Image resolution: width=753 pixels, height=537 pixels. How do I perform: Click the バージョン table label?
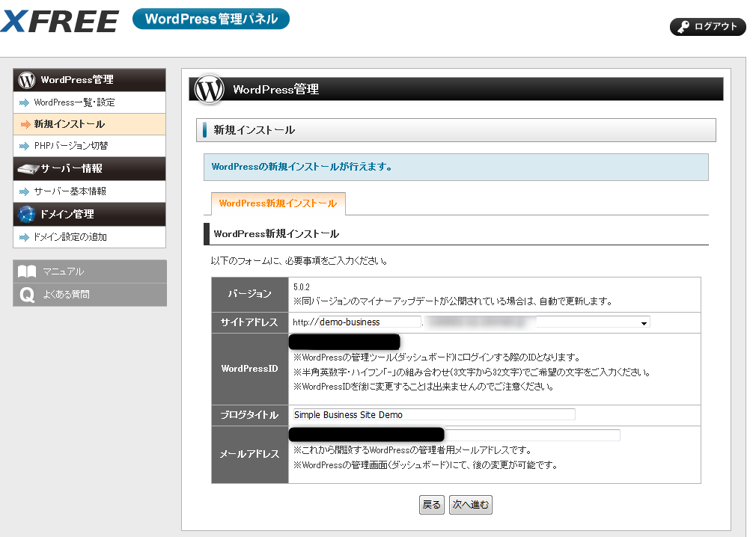click(x=250, y=294)
